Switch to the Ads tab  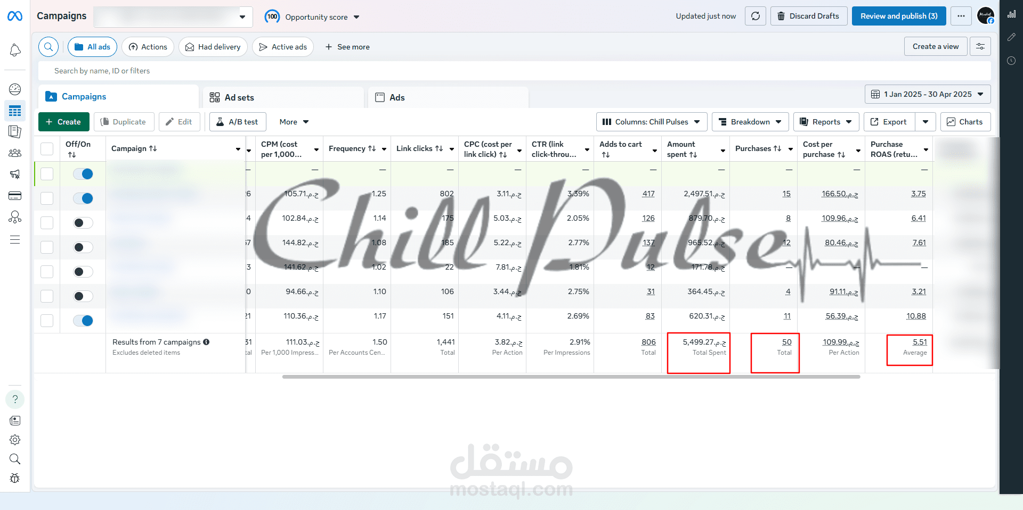(x=448, y=97)
